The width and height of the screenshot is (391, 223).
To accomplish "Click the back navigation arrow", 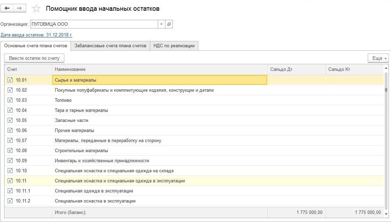I will [x=7, y=8].
